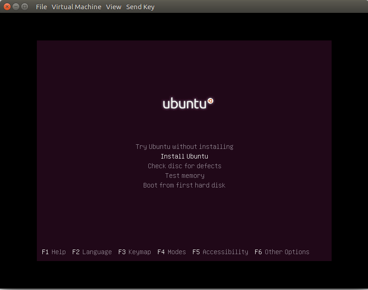This screenshot has height=290, width=368.
Task: Open the Virtual Machine menu
Action: point(76,7)
